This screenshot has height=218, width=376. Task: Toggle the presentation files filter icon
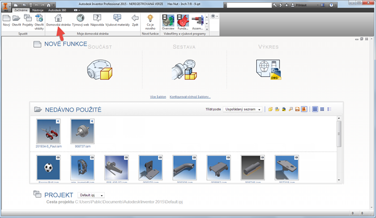click(x=291, y=109)
